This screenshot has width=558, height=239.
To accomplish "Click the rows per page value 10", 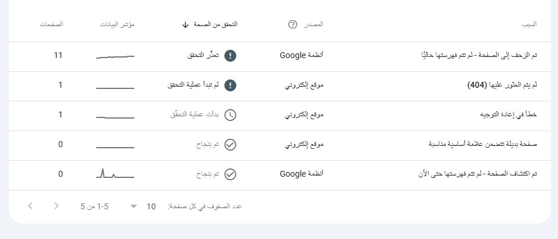I will 151,206.
